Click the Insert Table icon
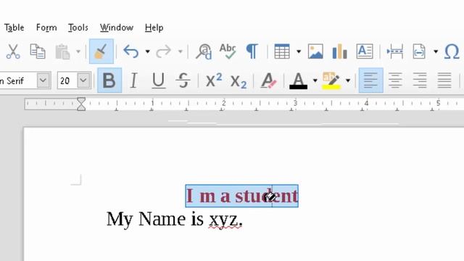 click(282, 51)
